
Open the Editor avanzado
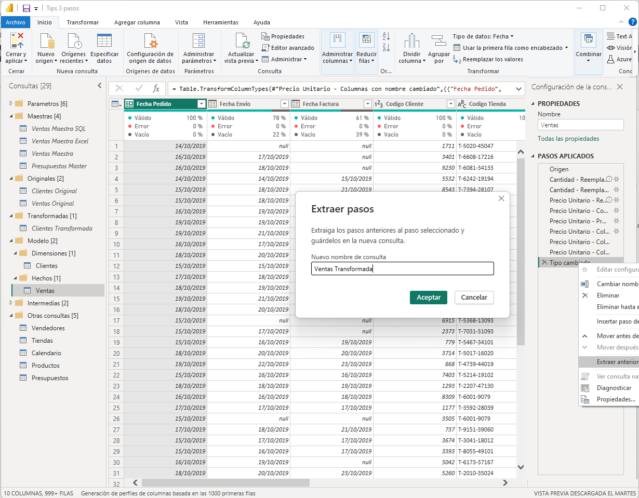[288, 48]
